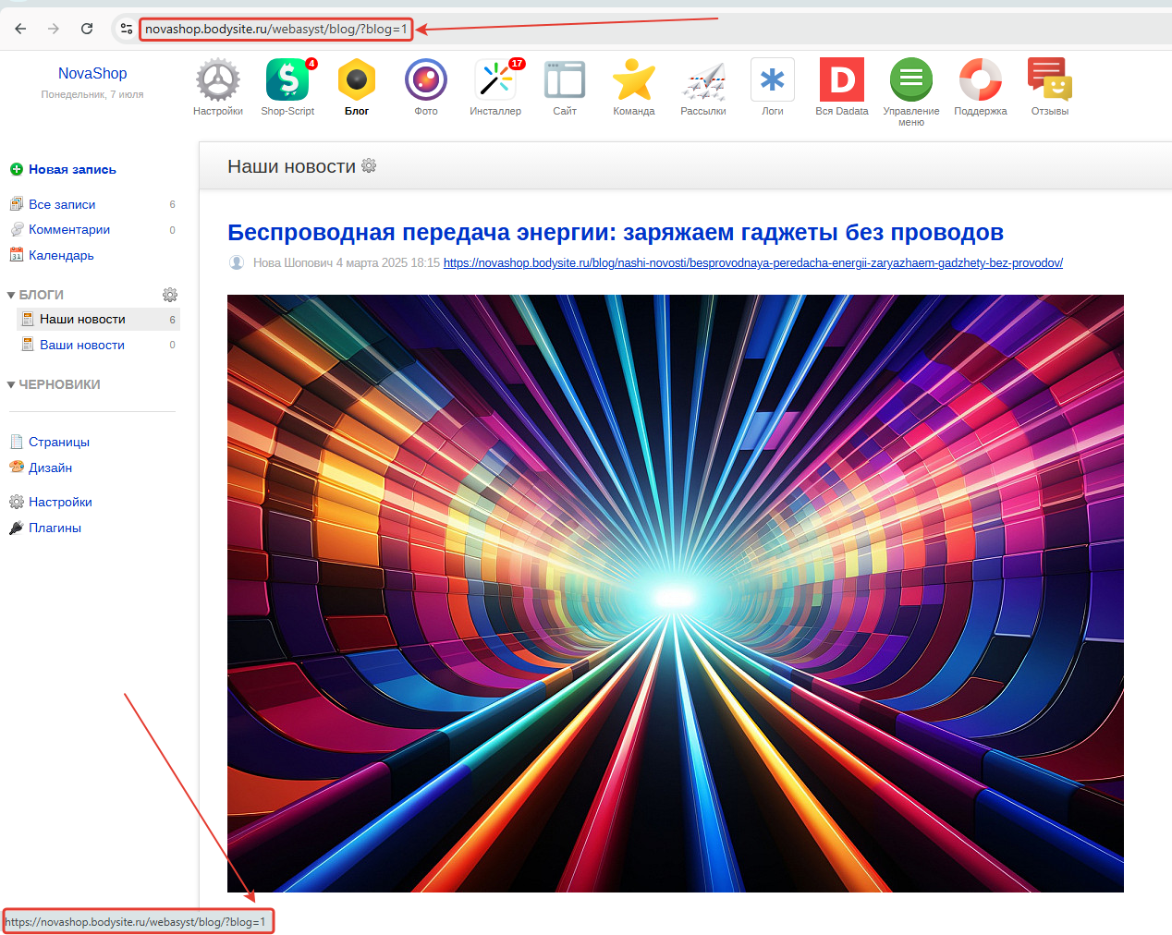Open the Рассылки paper plane icon
This screenshot has width=1172, height=935.
pos(703,80)
